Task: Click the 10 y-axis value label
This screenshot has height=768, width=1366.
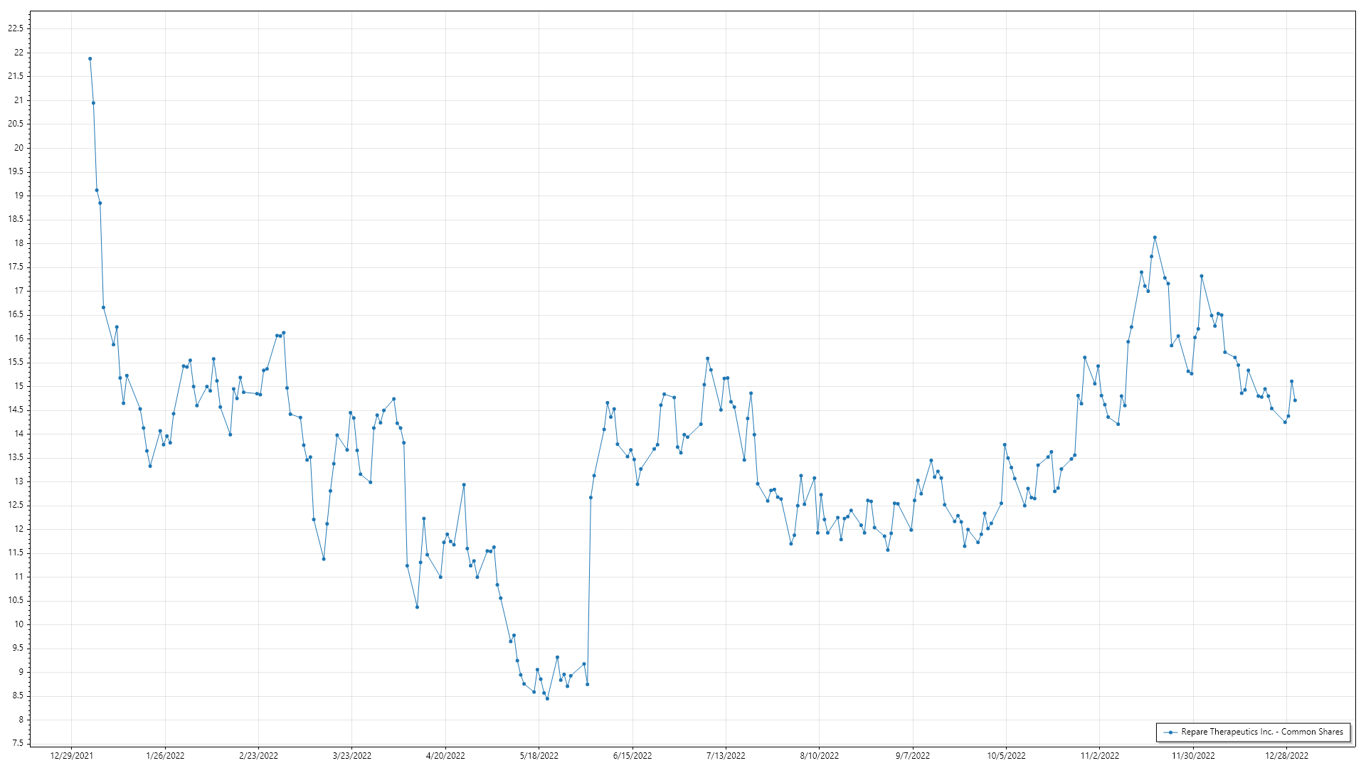Action: coord(19,624)
